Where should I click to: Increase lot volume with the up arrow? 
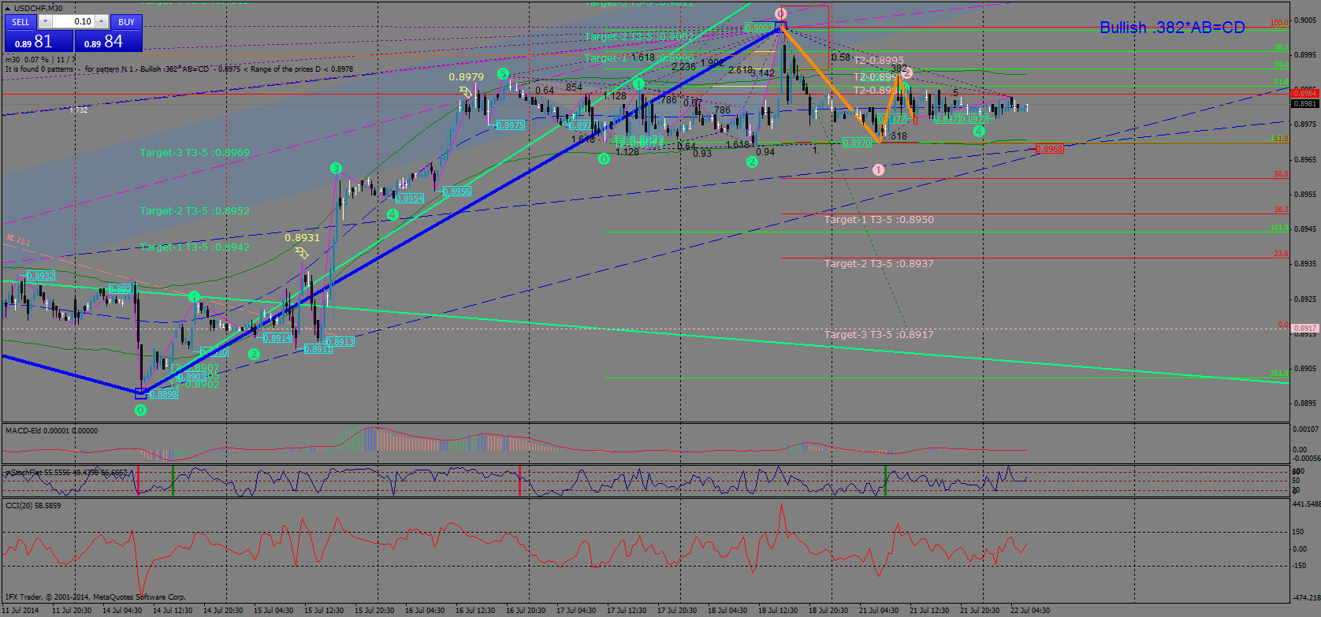pyautogui.click(x=102, y=22)
